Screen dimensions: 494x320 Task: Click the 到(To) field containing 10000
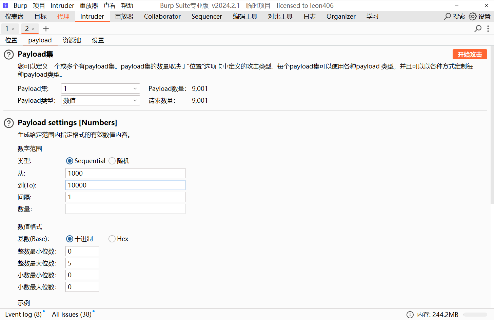coord(125,185)
